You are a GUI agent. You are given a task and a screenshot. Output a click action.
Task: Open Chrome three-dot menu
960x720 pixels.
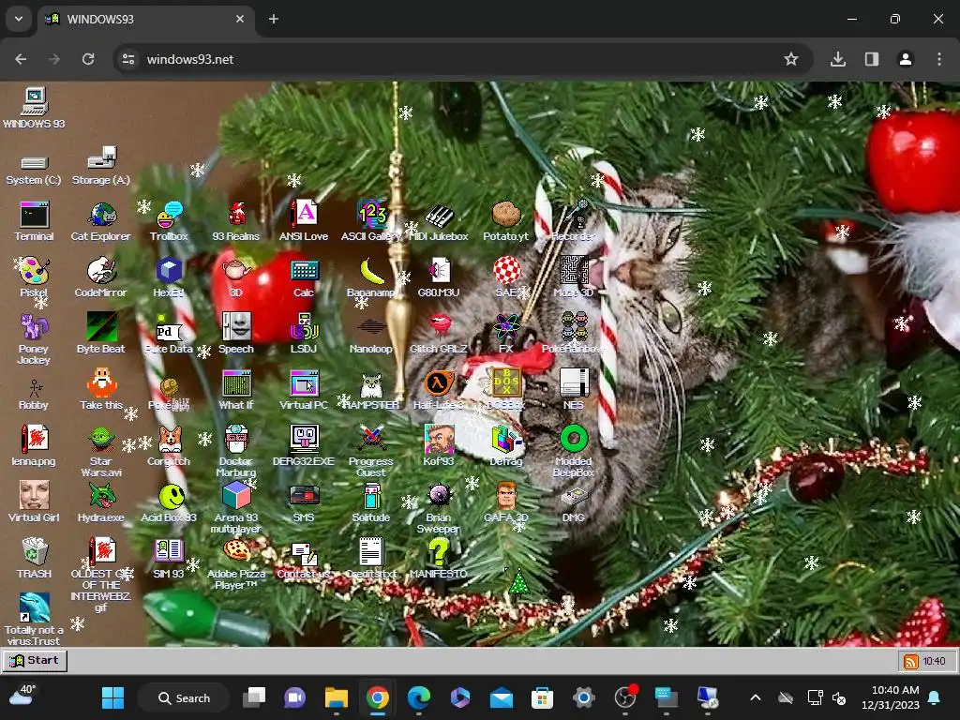pos(939,59)
